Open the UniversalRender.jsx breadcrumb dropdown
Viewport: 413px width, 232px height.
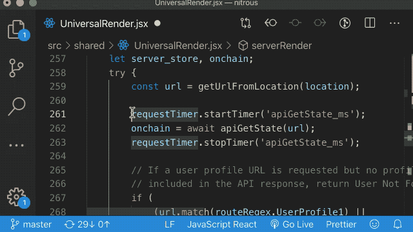pyautogui.click(x=178, y=46)
